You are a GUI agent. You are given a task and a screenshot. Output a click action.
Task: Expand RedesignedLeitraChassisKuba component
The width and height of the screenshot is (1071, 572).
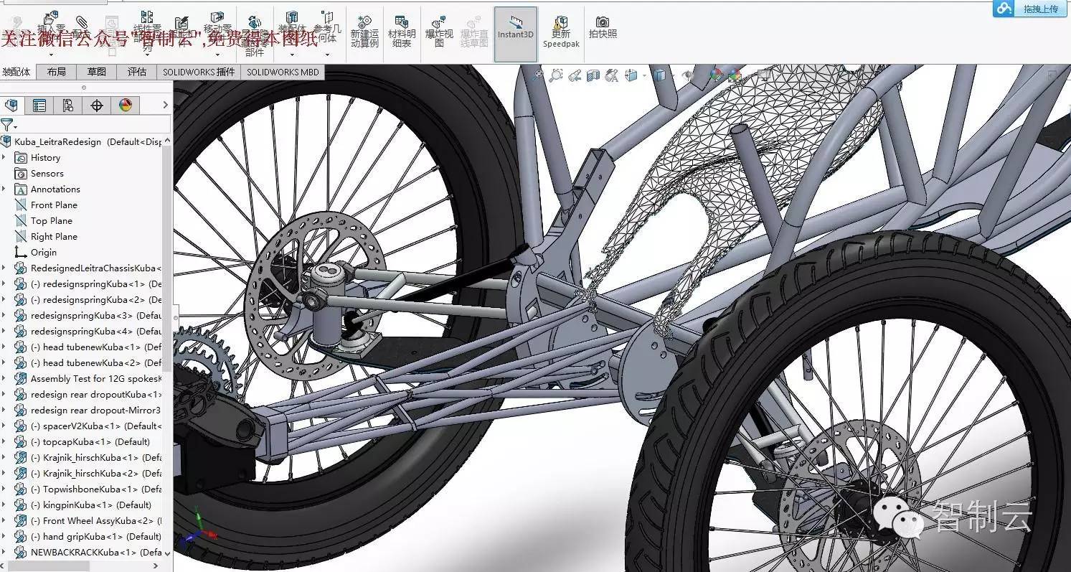[4, 268]
